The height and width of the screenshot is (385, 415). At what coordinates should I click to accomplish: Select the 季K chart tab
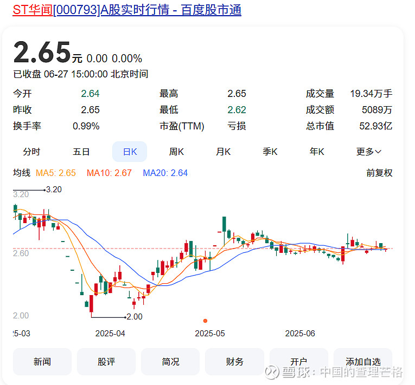click(270, 152)
